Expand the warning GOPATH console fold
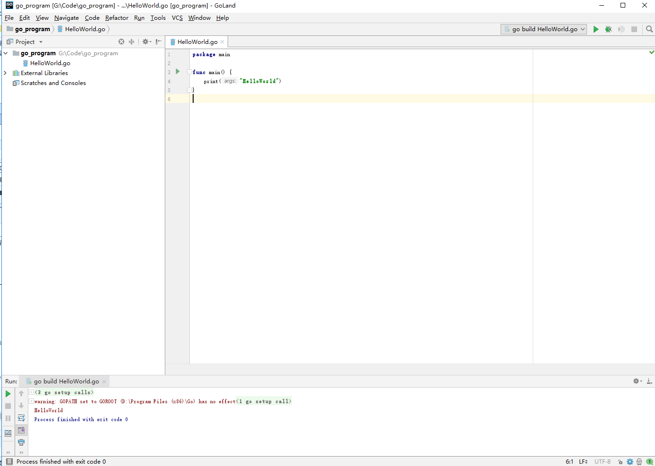This screenshot has width=655, height=466. coord(31,401)
